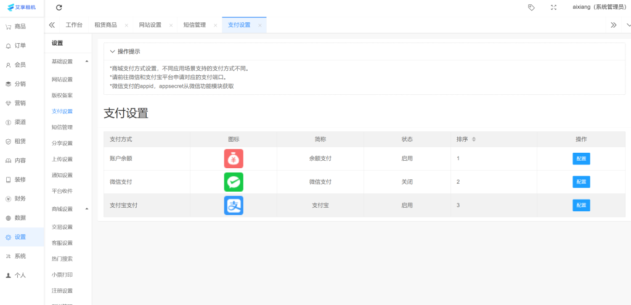
Task: Click the 账户余额 money bag icon
Action: (x=234, y=158)
